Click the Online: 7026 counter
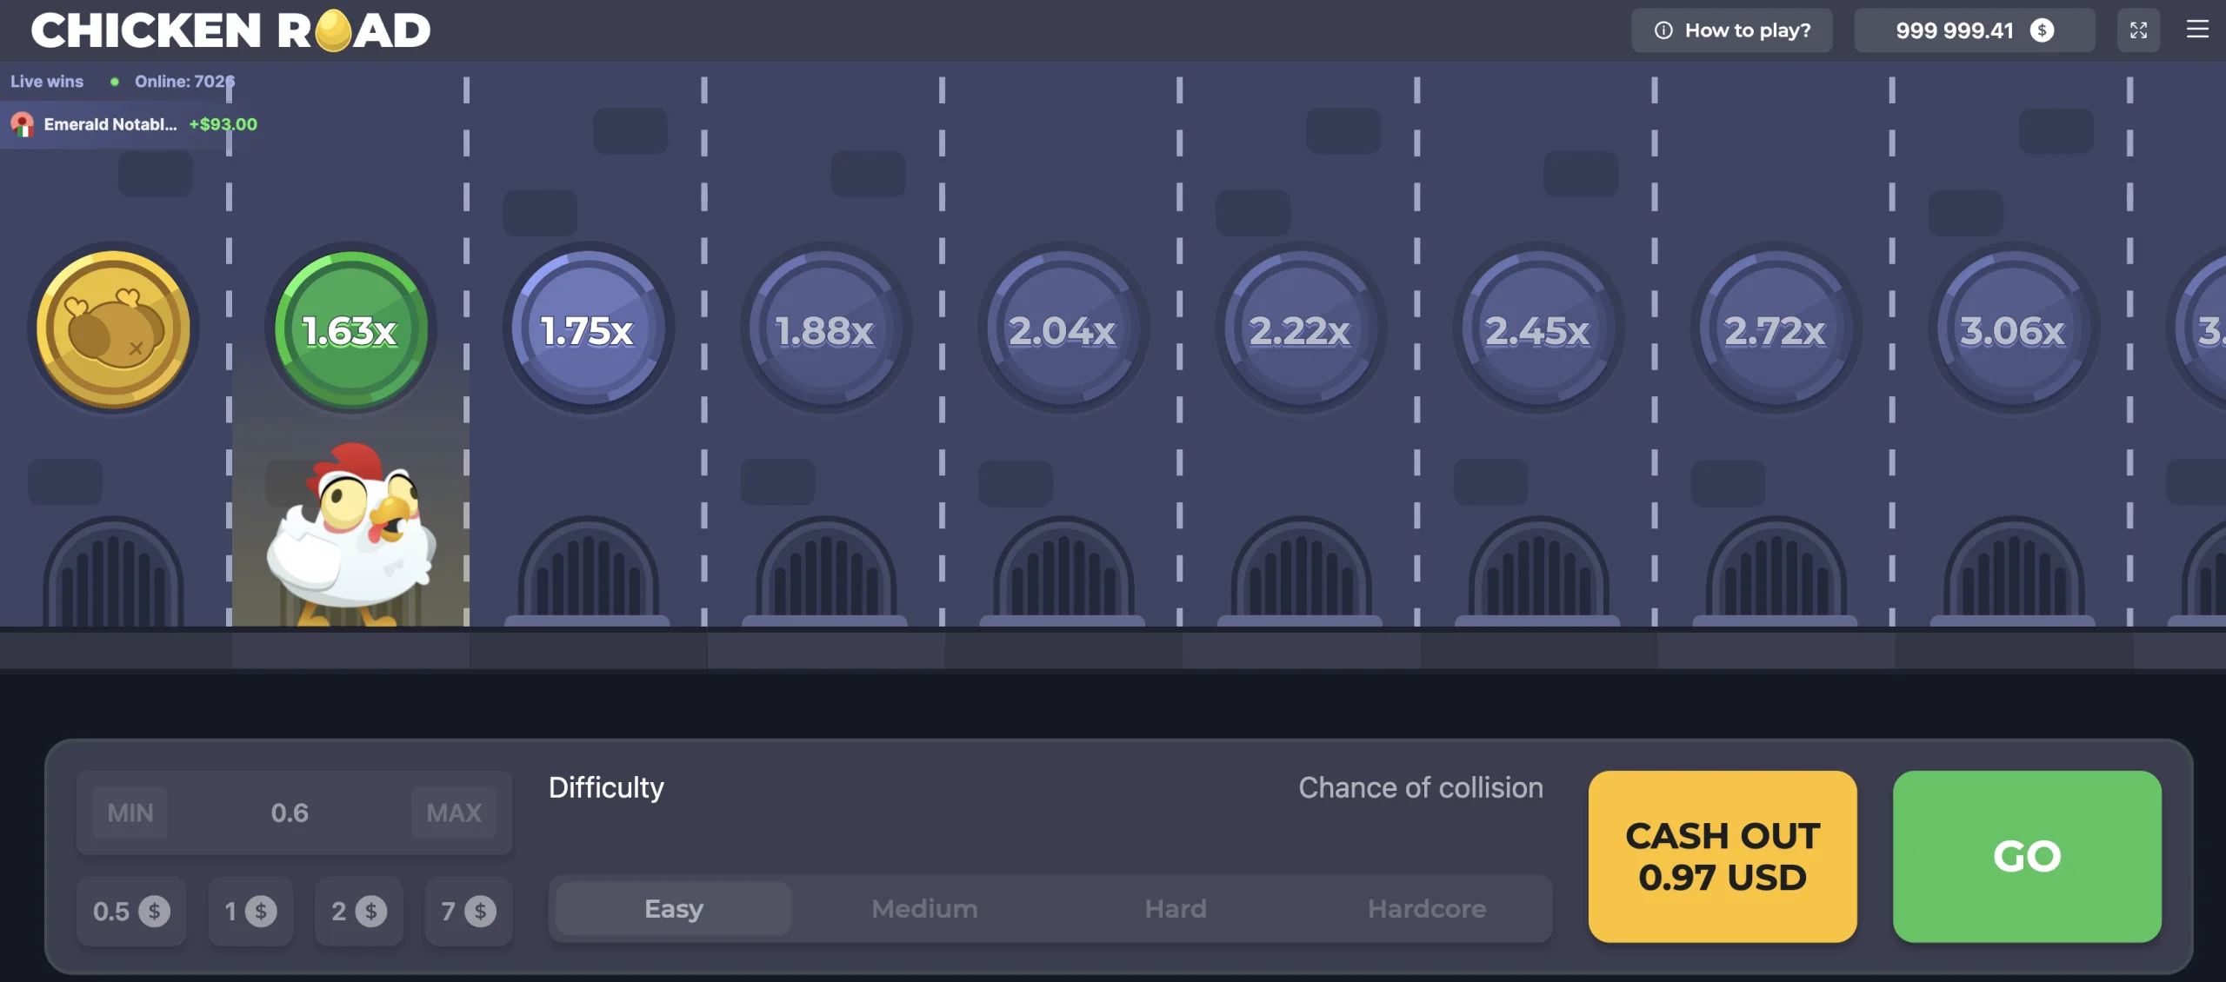2226x982 pixels. tap(184, 81)
